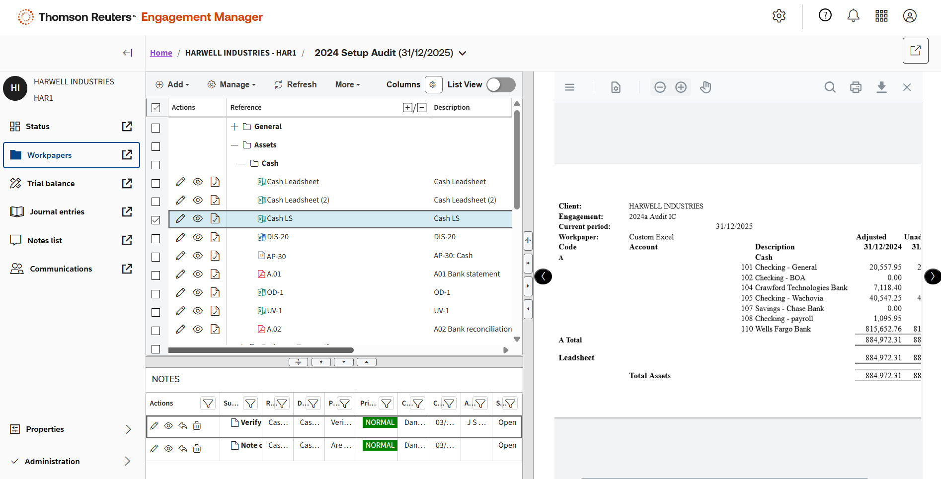Click the Refresh button

tap(296, 85)
